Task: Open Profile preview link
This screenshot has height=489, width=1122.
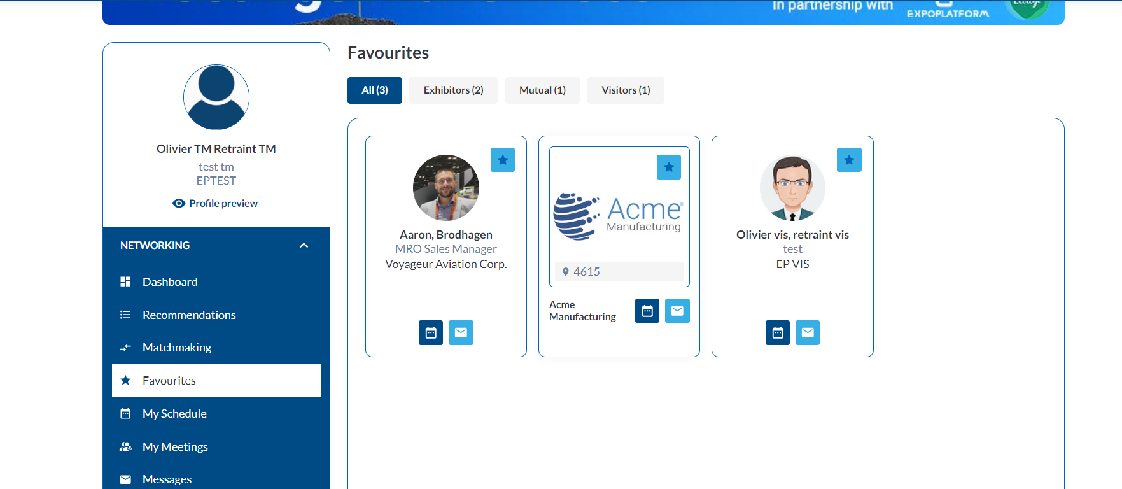Action: click(x=216, y=203)
